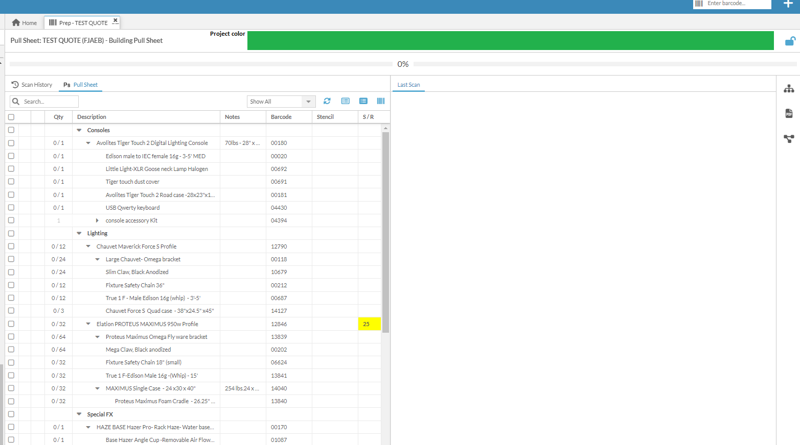
Task: Click the barcode icon in pull sheet toolbar
Action: point(381,101)
